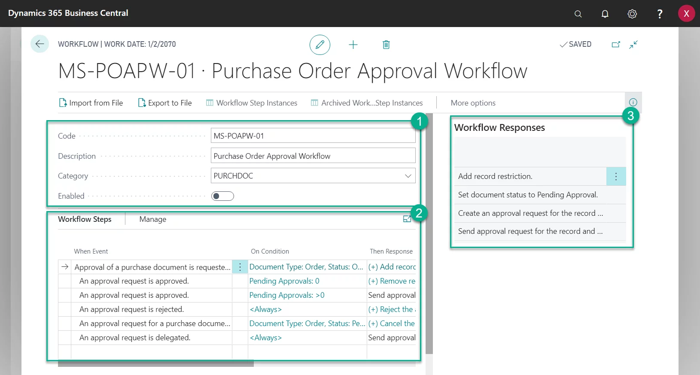Open row menu for Add record restriction

[x=616, y=176]
